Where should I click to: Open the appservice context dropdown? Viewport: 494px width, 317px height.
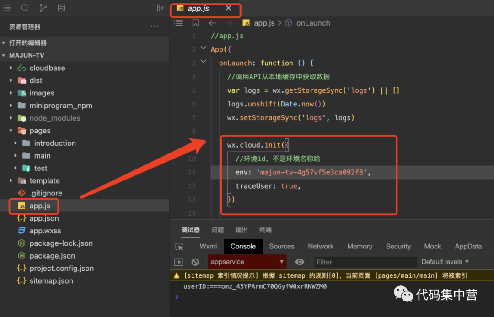tap(247, 262)
